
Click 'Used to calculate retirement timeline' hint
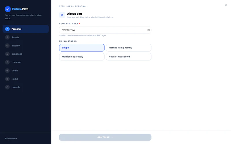pyautogui.click(x=83, y=35)
